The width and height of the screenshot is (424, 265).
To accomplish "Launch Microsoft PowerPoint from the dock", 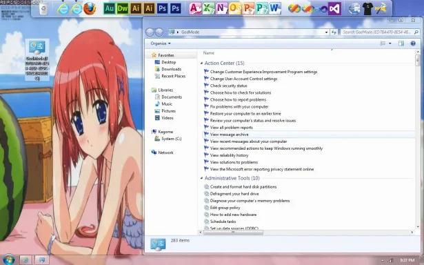I will [248, 8].
